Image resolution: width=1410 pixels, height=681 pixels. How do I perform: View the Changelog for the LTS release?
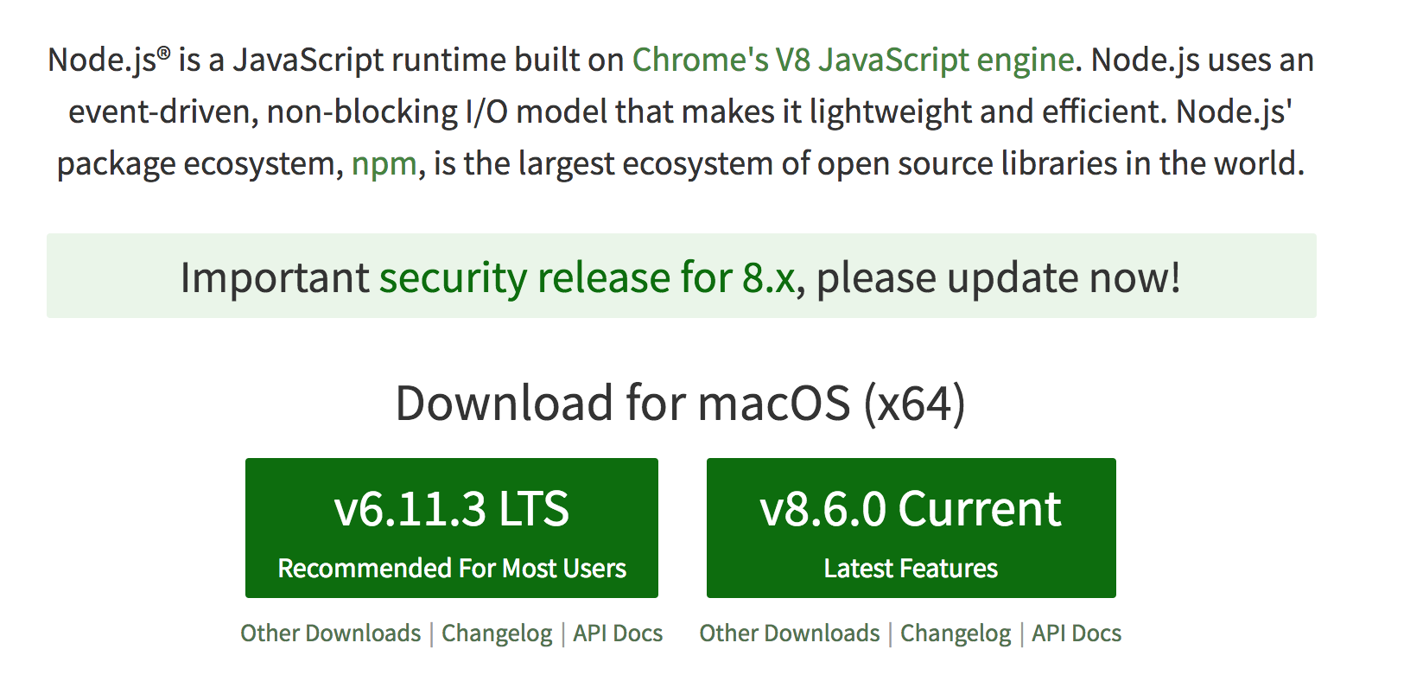[x=497, y=633]
